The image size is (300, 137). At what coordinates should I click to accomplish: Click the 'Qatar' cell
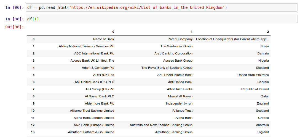coord(265,96)
